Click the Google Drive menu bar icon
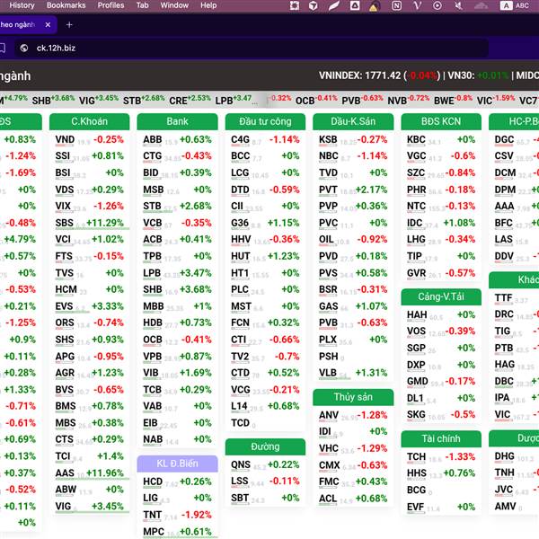The width and height of the screenshot is (539, 539). 355,5
